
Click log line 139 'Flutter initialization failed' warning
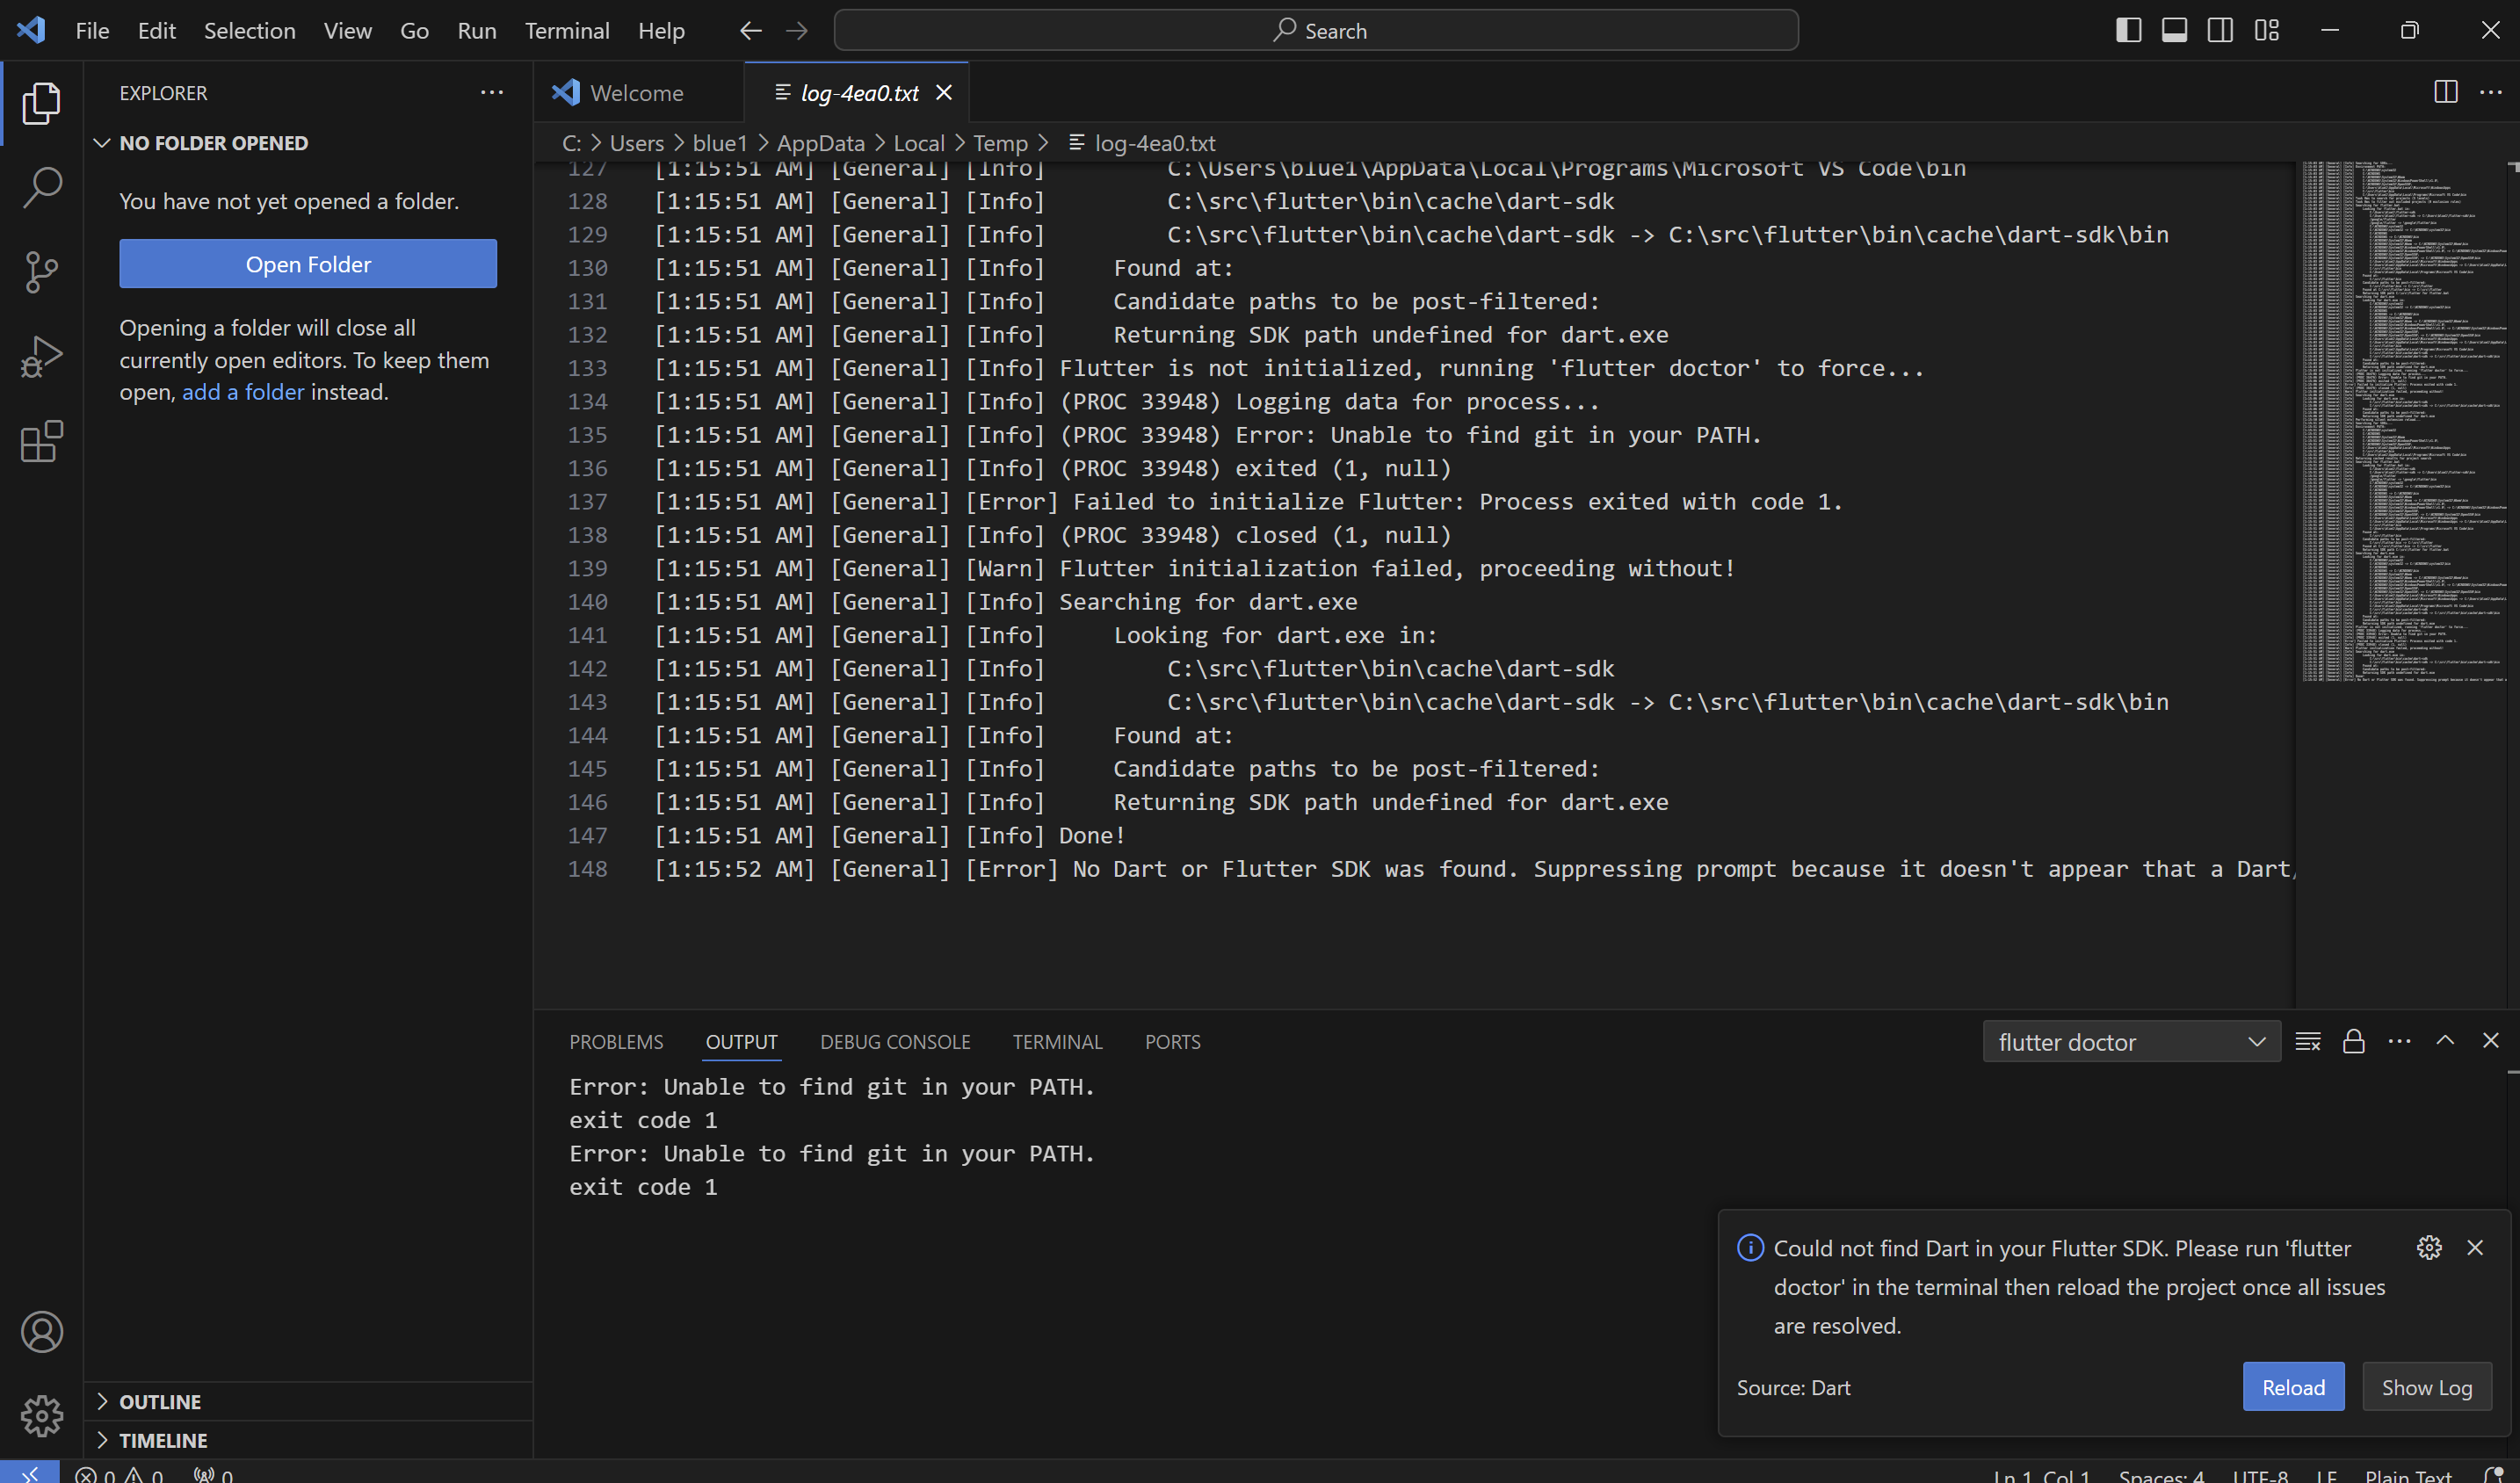click(x=1194, y=568)
